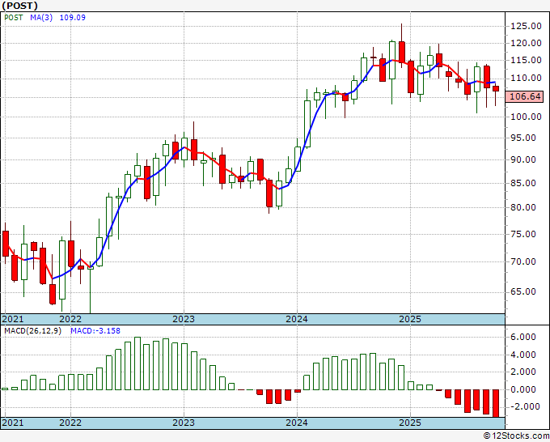The height and width of the screenshot is (442, 550).
Task: Click the 100.00 price axis label
Action: pos(526,117)
